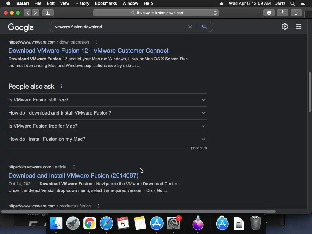The image size is (312, 234).
Task: Open the disk file icon in Dock
Action: (239, 223)
